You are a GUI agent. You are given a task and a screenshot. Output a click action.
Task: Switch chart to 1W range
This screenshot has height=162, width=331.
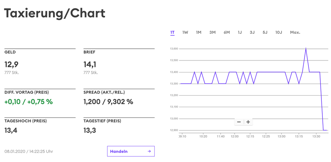[x=185, y=32]
